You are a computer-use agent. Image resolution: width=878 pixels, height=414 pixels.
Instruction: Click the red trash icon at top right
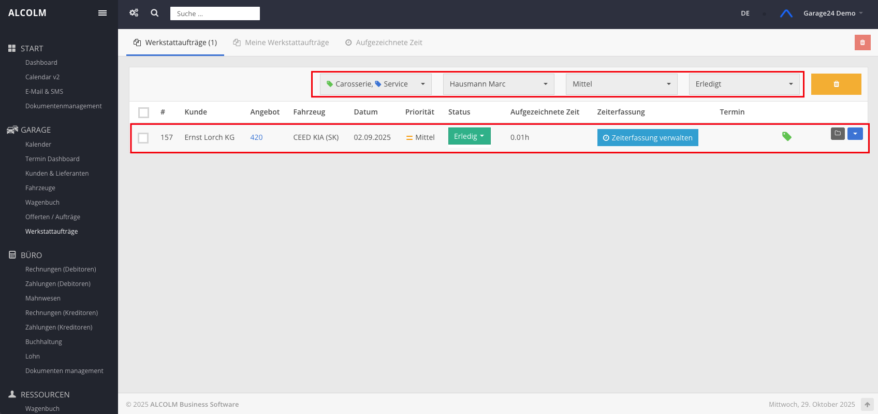862,42
